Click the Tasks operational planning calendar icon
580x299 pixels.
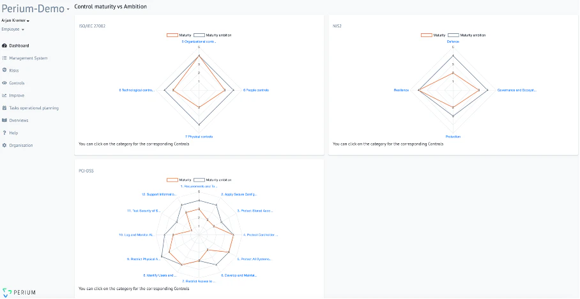click(4, 108)
